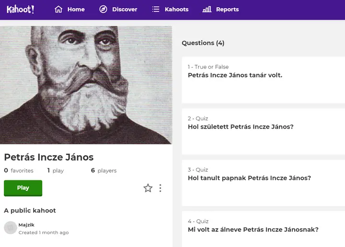345x247 pixels.
Task: Click the Discover compass icon
Action: pos(103,9)
